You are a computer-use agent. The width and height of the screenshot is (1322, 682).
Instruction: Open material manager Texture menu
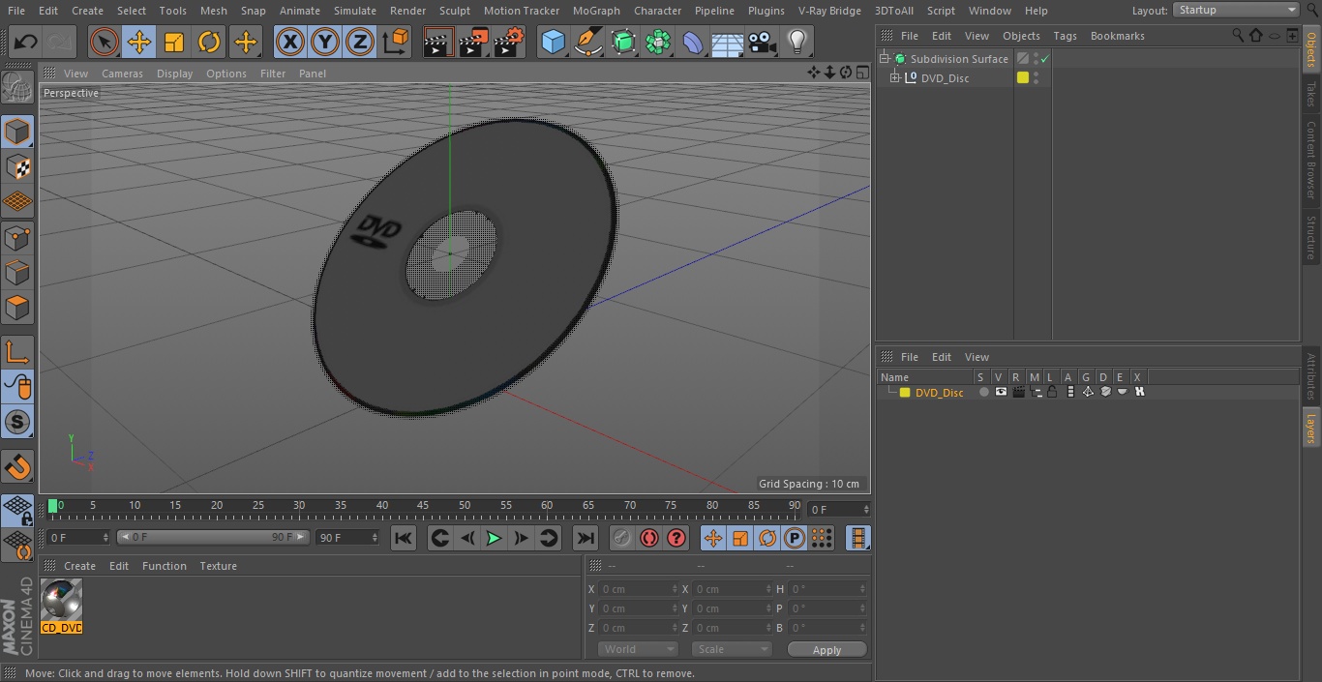[218, 566]
